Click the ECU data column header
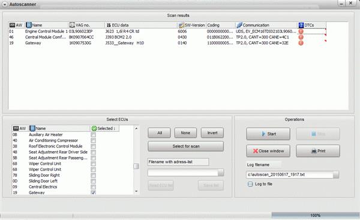 click(x=141, y=25)
